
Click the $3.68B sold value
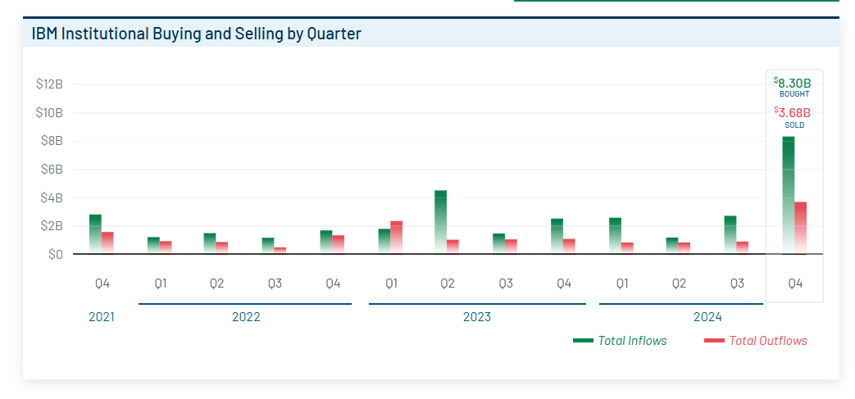click(x=793, y=113)
